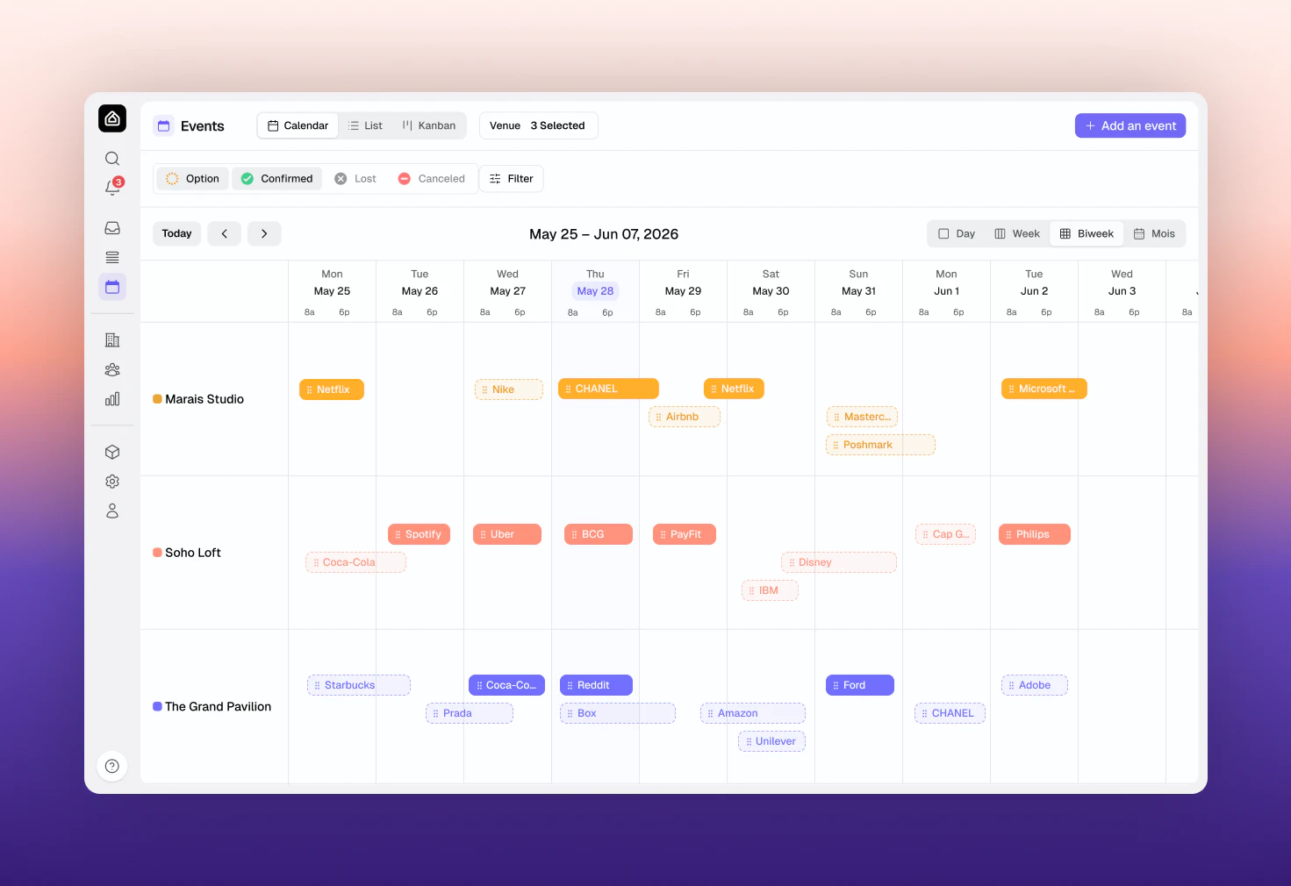1291x886 pixels.
Task: Open the bar chart analytics icon
Action: [x=112, y=399]
